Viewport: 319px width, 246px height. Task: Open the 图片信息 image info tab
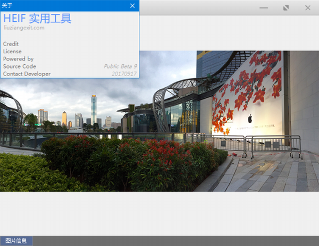pos(16,241)
